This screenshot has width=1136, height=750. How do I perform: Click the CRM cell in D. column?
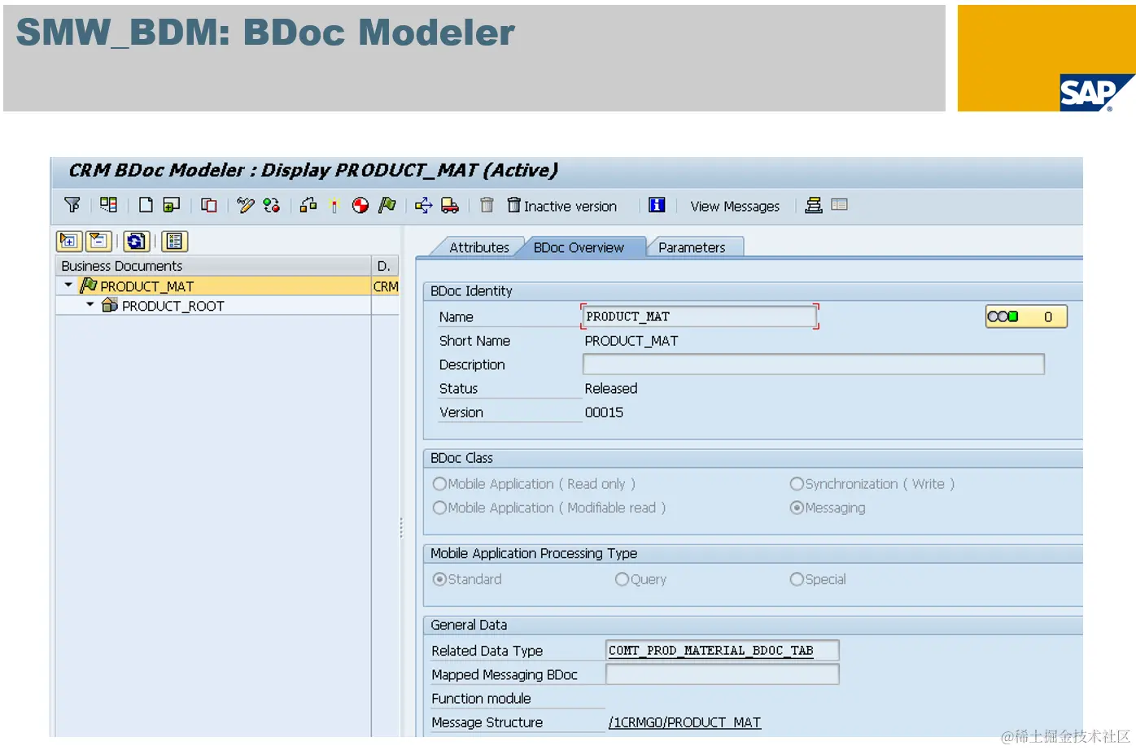tap(386, 286)
